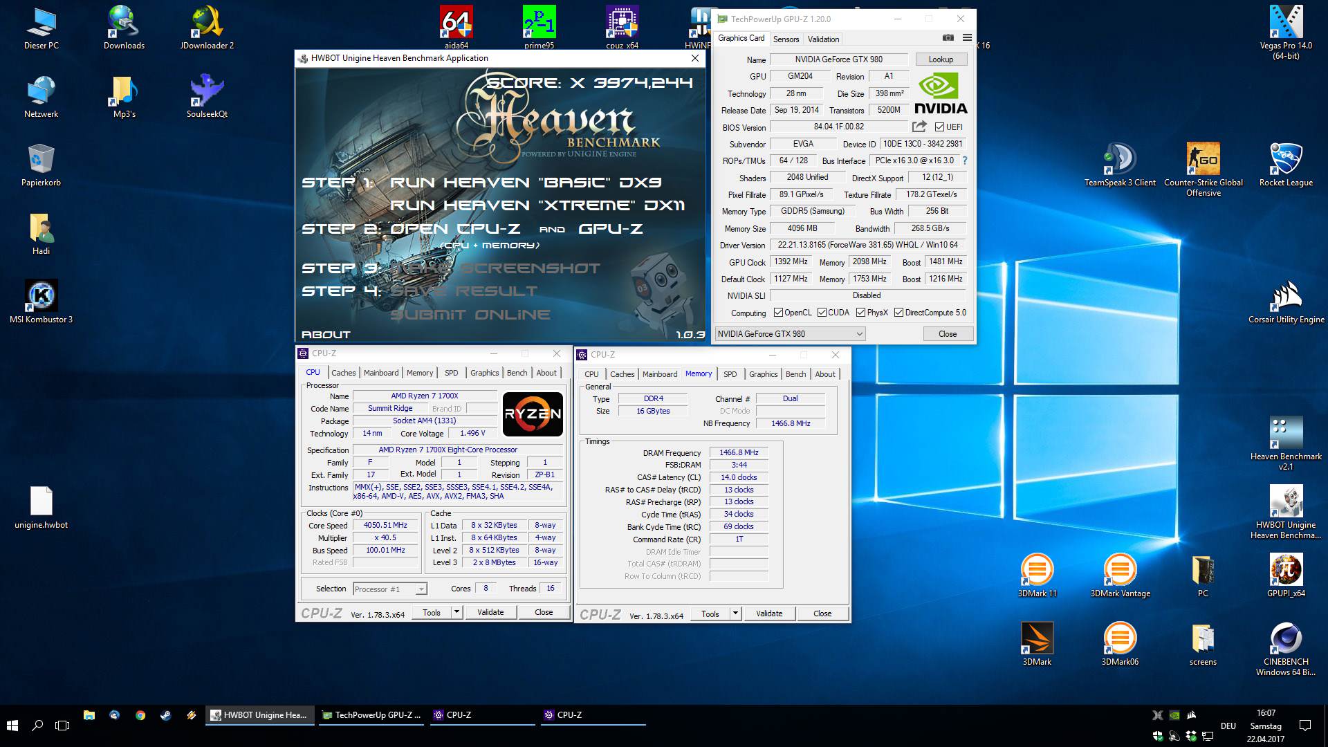Open the Rocket League shortcut
The width and height of the screenshot is (1328, 747).
click(x=1286, y=164)
